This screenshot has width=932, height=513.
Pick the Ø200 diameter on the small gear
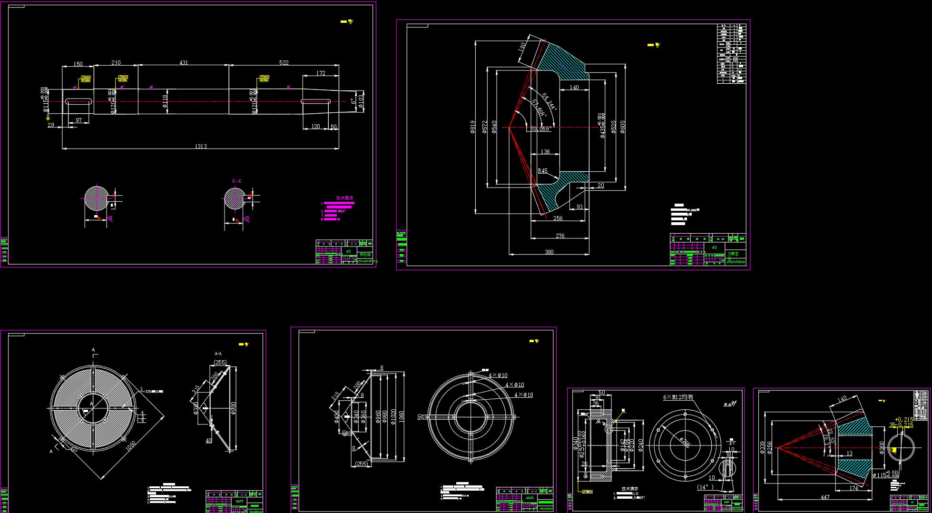click(x=882, y=448)
